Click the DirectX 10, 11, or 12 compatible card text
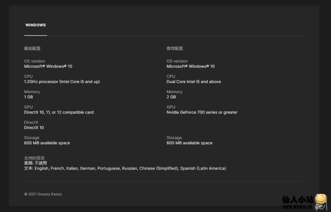This screenshot has height=212, width=331. (x=59, y=112)
